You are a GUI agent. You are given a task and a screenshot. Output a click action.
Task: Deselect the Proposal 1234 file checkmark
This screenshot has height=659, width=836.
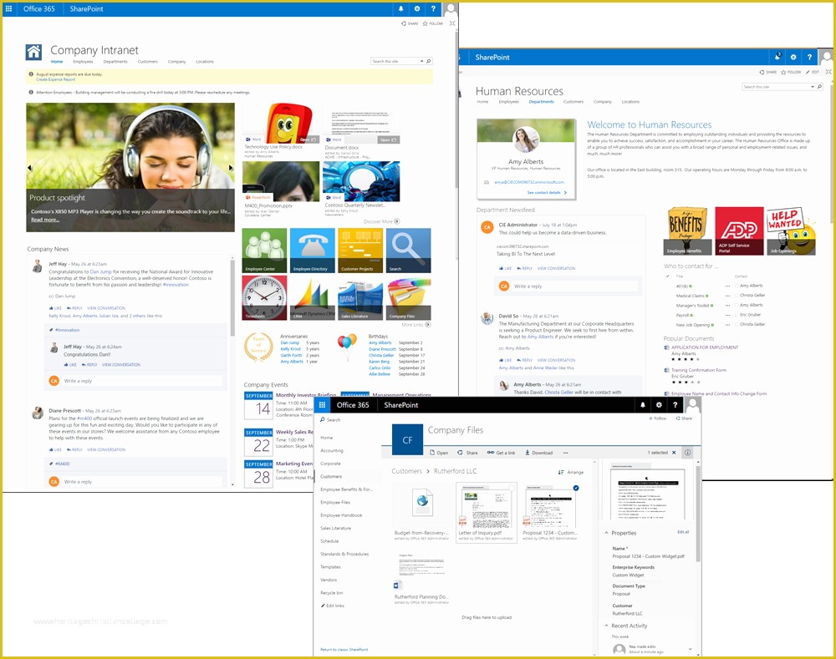pyautogui.click(x=576, y=488)
